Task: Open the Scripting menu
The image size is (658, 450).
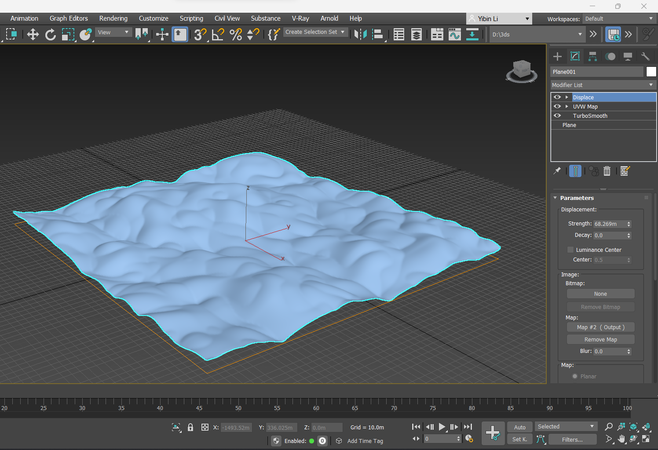Action: (191, 18)
